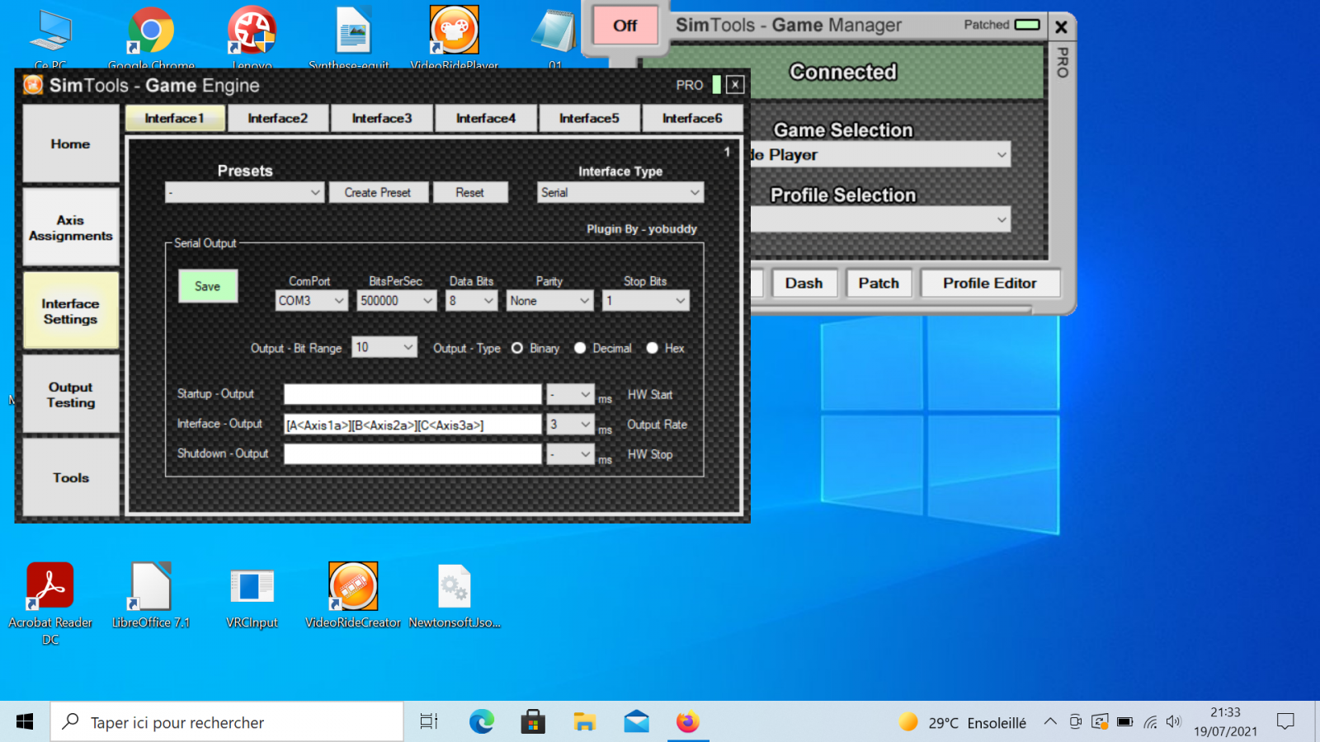Go to Home section
This screenshot has height=742, width=1320.
coord(71,143)
